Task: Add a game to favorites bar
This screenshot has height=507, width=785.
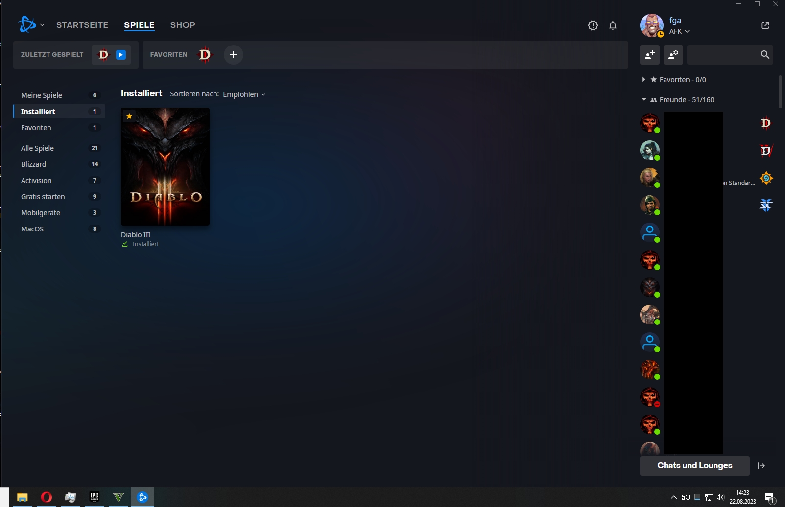Action: coord(234,55)
